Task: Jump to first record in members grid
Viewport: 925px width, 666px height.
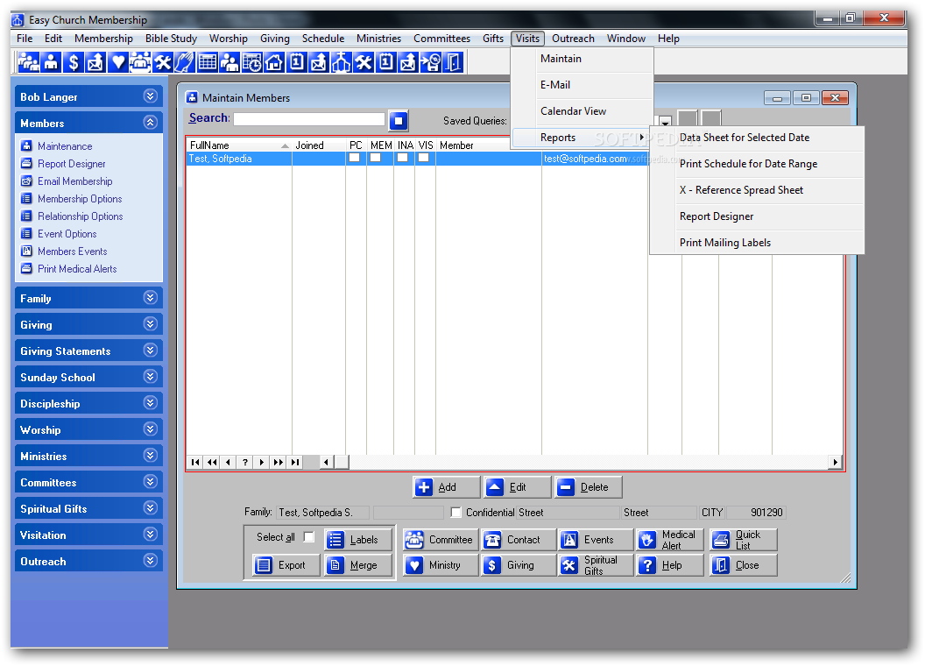Action: tap(195, 463)
